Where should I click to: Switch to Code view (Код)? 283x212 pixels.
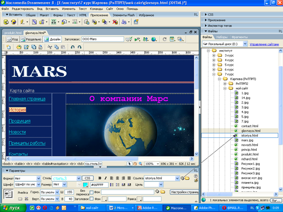[12, 40]
